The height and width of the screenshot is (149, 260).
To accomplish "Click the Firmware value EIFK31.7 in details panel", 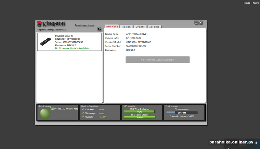I will [130, 50].
